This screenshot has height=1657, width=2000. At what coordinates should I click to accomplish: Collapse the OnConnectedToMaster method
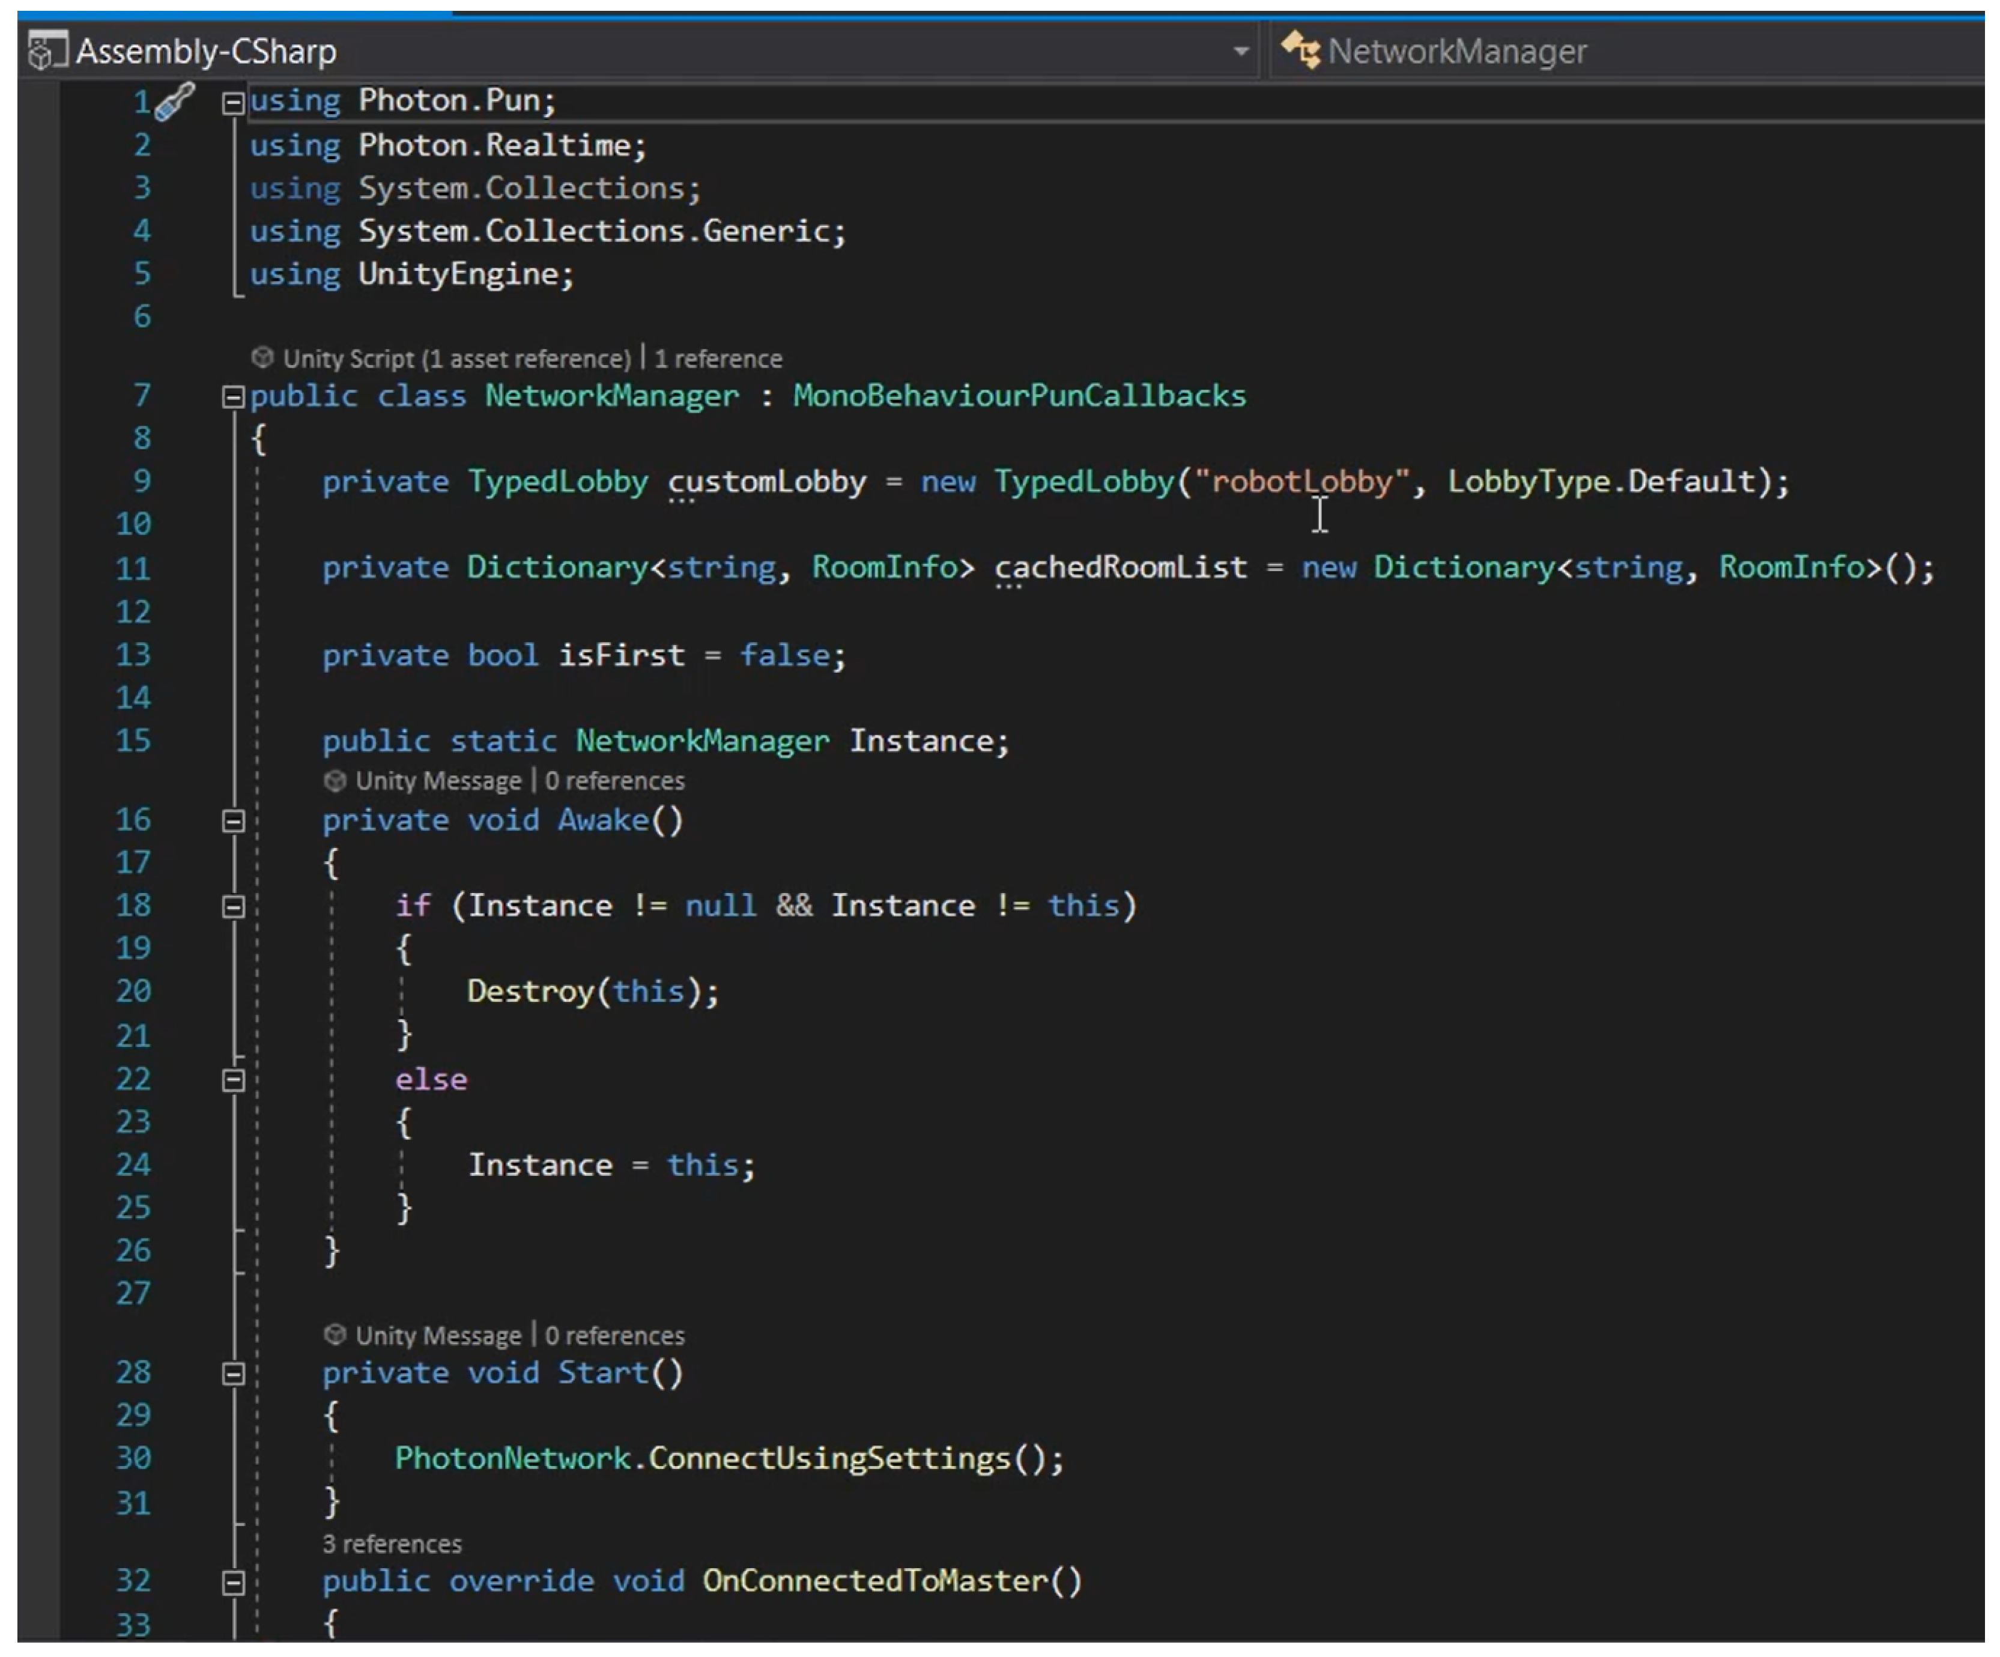(x=233, y=1582)
